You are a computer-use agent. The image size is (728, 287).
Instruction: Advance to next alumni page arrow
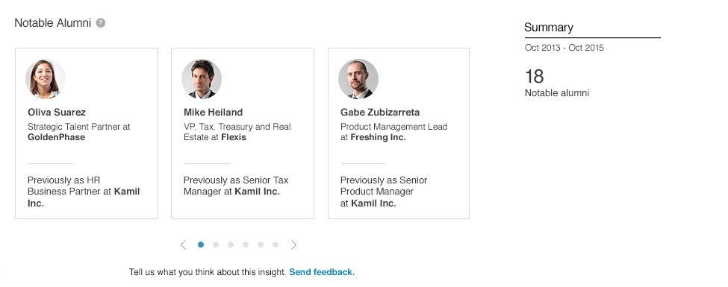point(293,245)
